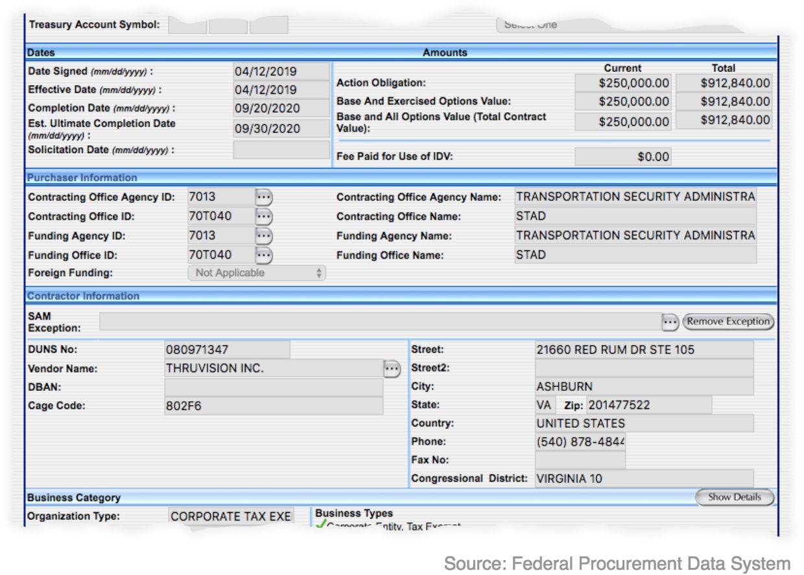Screen dimensions: 804x575
Task: Click total Base And Exercised Options Value
Action: coord(724,102)
